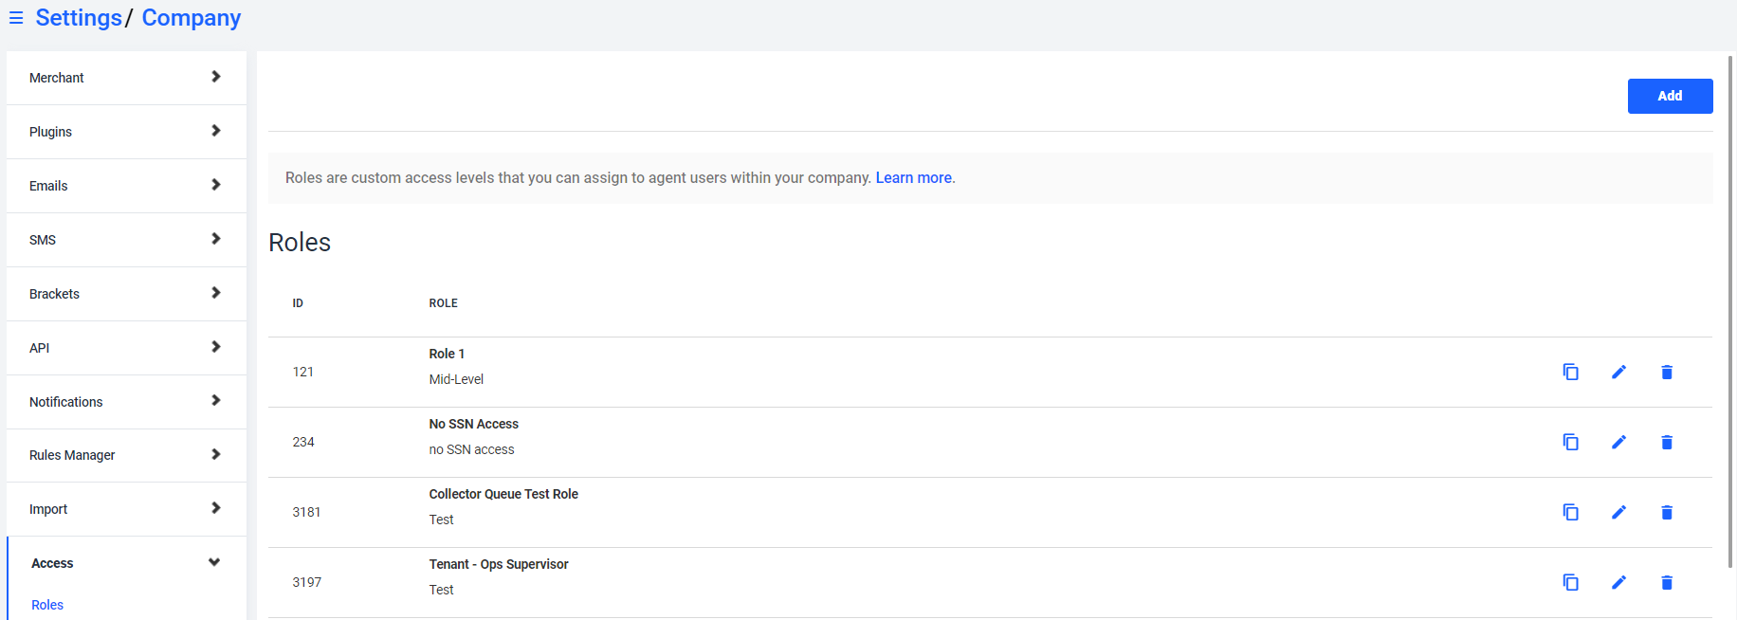1737x620 pixels.
Task: Duplicate the Tenant - Ops Supervisor role
Action: (1570, 582)
